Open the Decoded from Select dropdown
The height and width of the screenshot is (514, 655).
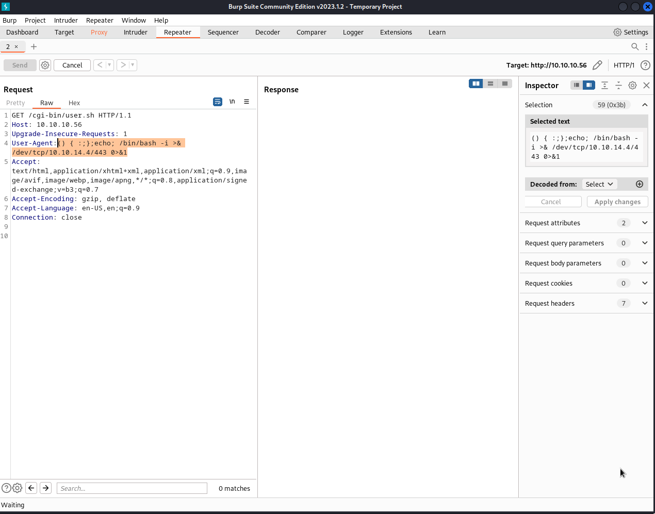[599, 184]
